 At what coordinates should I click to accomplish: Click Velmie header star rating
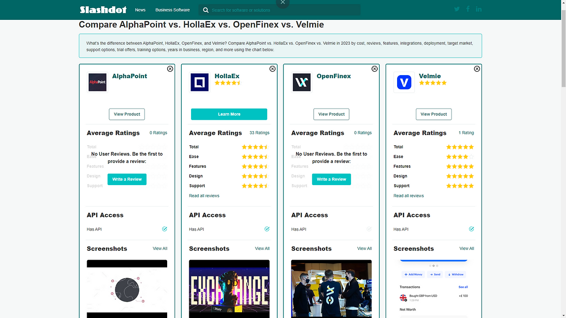pos(433,83)
